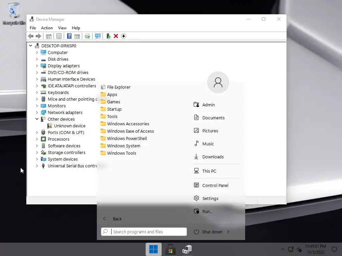The image size is (342, 256).
Task: Click the muted volume tray icon
Action: tap(299, 249)
